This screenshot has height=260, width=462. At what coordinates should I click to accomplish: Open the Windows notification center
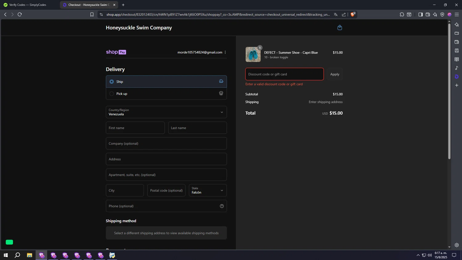coord(454,255)
